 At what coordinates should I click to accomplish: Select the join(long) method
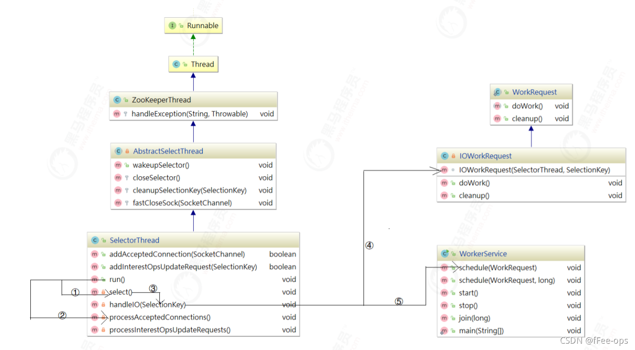coord(474,318)
